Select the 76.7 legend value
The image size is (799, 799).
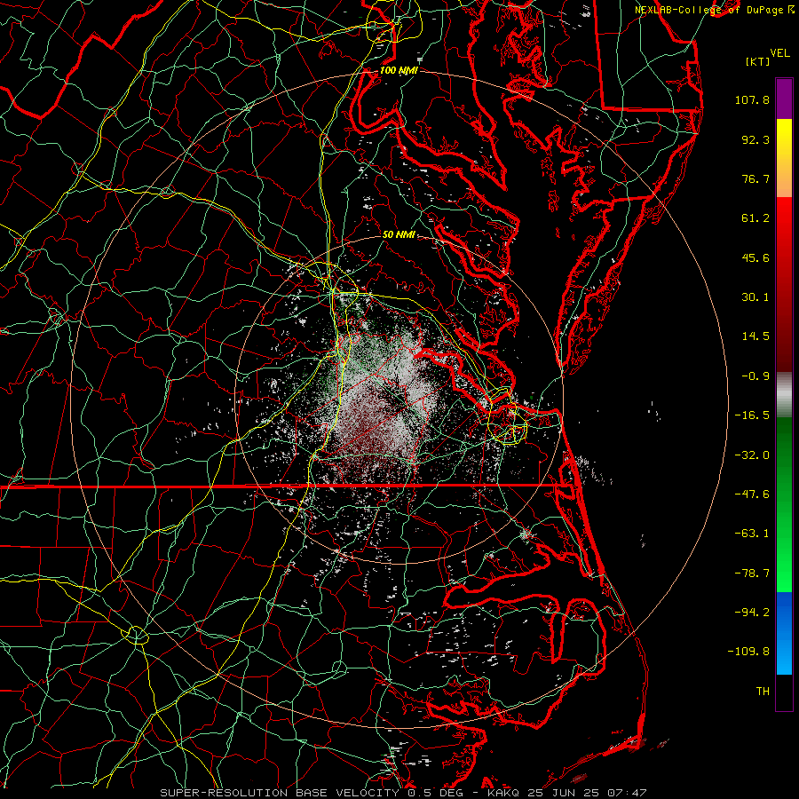pyautogui.click(x=755, y=178)
